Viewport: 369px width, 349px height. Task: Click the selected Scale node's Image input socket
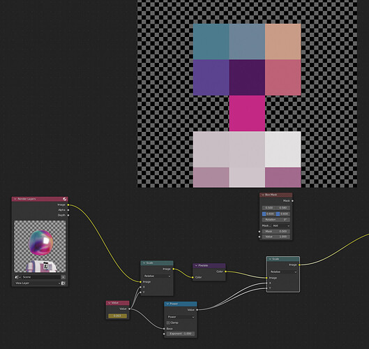pos(266,278)
